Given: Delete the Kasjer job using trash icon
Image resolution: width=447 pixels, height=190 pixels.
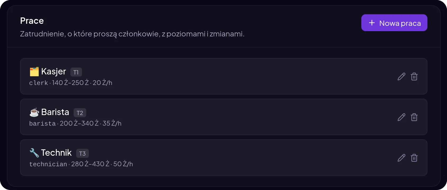Looking at the screenshot, I should click(x=414, y=77).
